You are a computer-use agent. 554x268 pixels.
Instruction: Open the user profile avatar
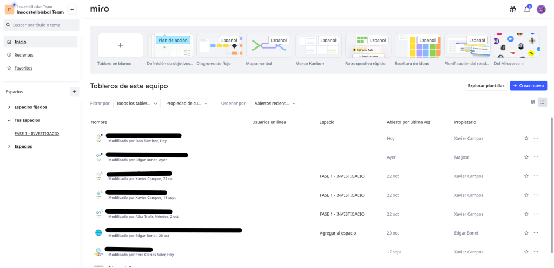pos(541,9)
